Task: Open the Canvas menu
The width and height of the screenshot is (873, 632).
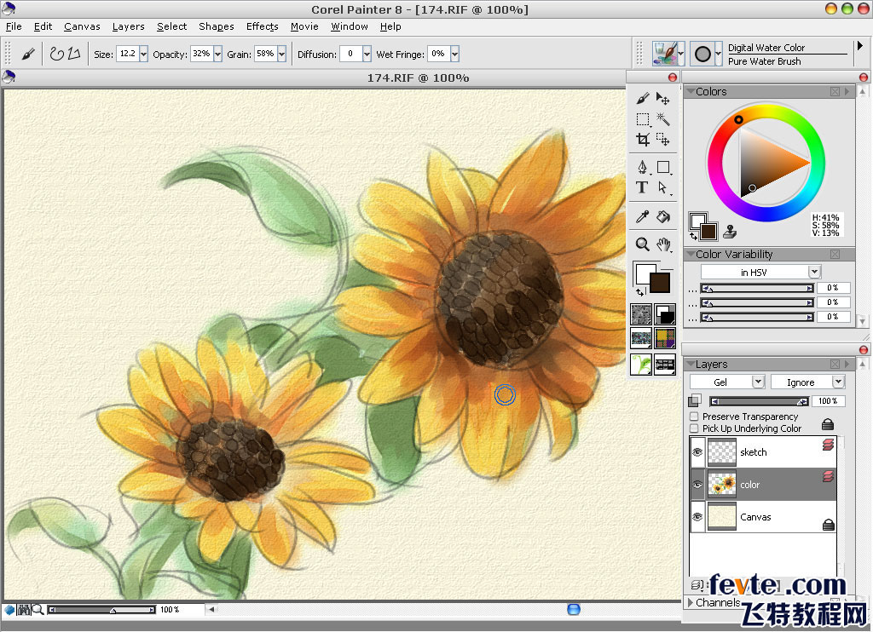Action: pyautogui.click(x=82, y=26)
